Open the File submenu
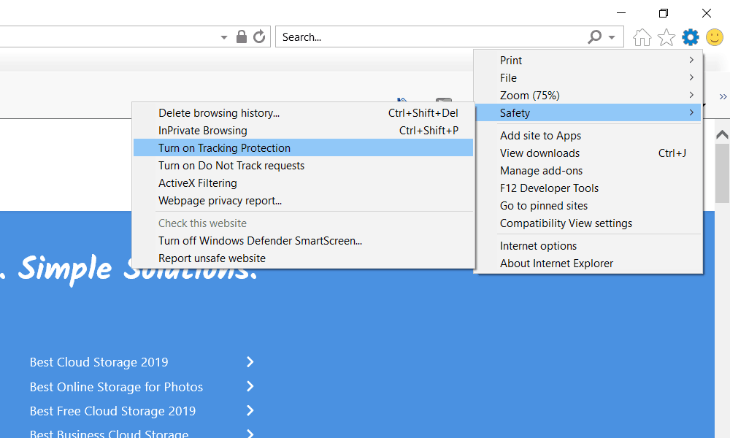The height and width of the screenshot is (438, 730). point(588,77)
